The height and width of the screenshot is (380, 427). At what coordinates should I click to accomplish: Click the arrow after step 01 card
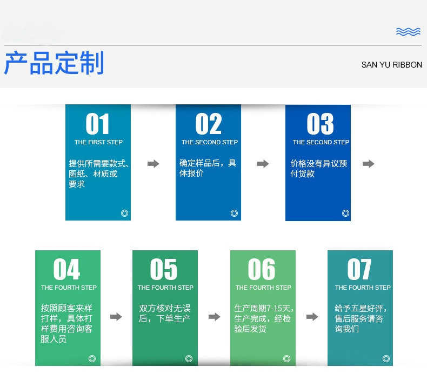tap(154, 164)
